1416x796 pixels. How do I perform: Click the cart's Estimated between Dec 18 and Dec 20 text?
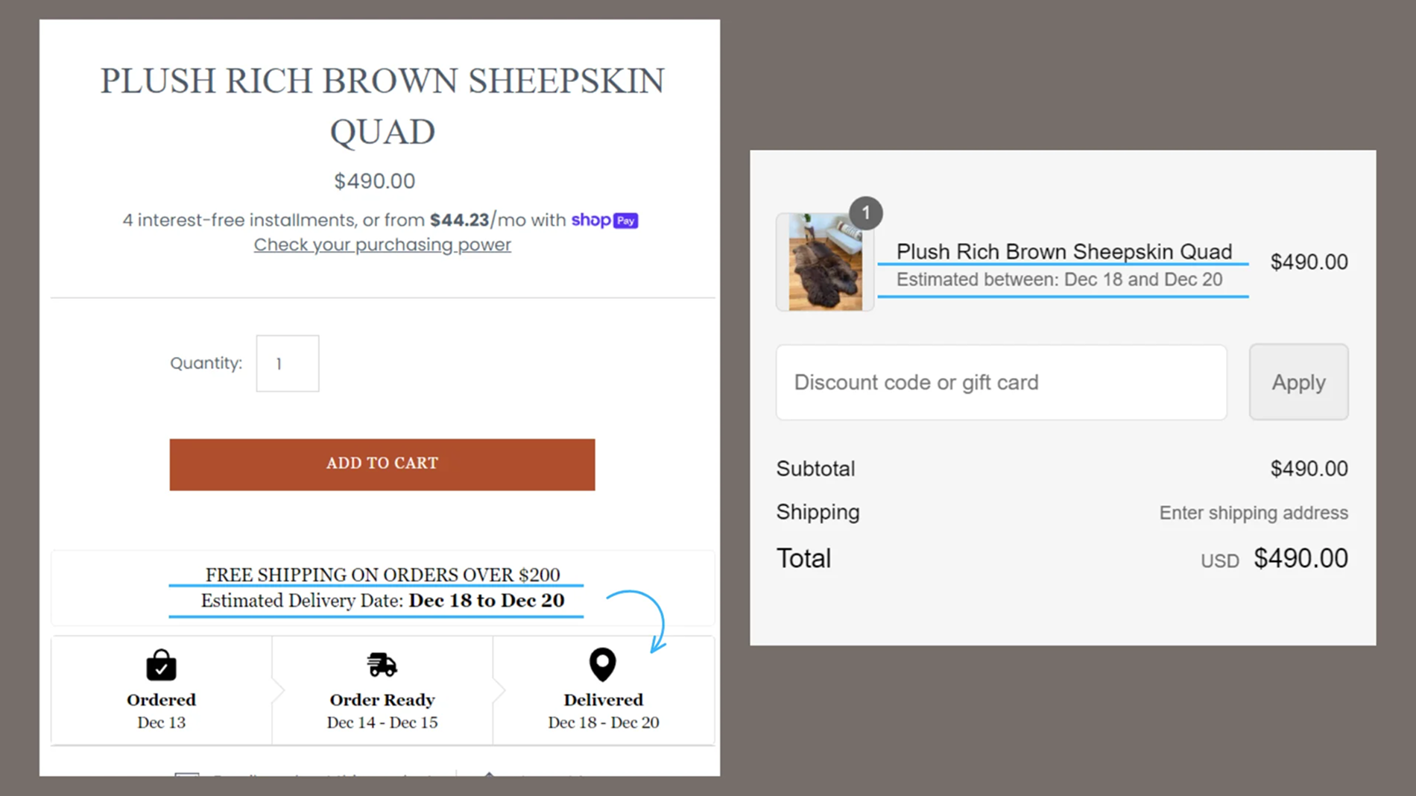click(x=1059, y=279)
